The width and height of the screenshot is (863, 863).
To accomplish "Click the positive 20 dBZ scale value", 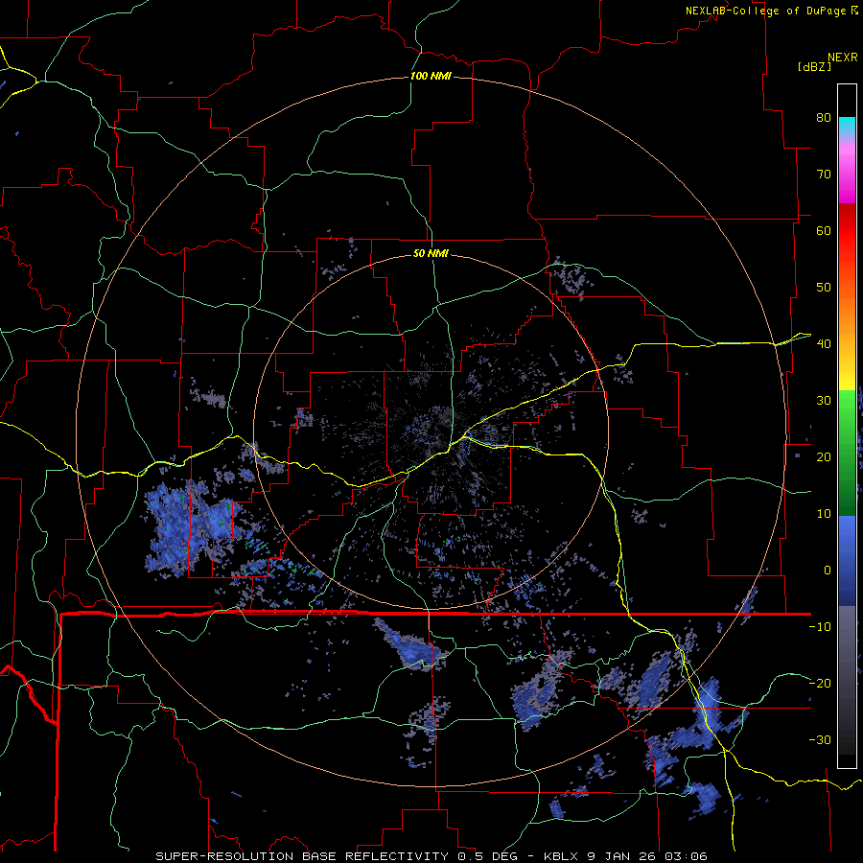I will [824, 456].
